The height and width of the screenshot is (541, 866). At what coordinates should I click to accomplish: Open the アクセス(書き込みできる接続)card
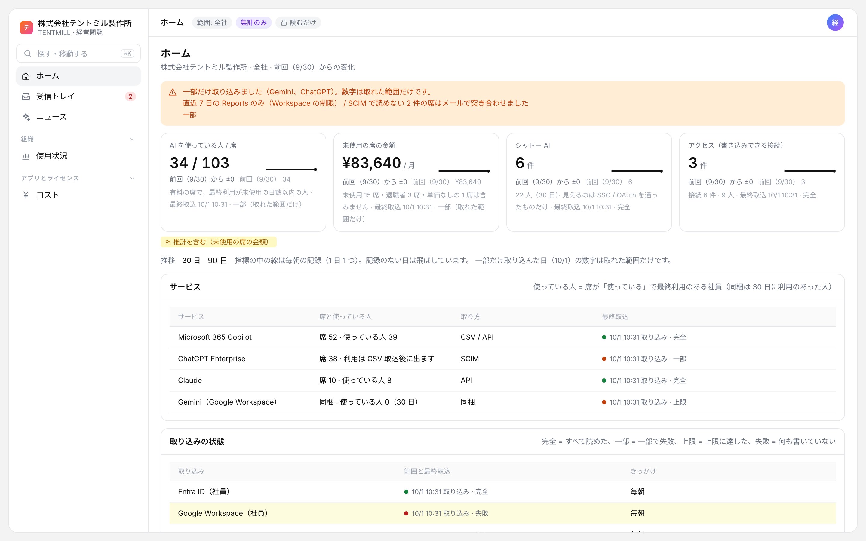pyautogui.click(x=762, y=182)
